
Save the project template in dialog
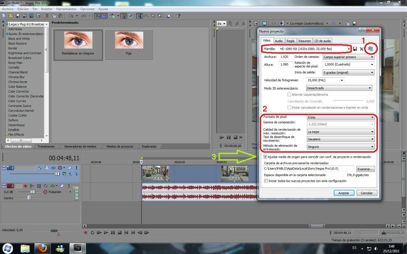[x=355, y=49]
